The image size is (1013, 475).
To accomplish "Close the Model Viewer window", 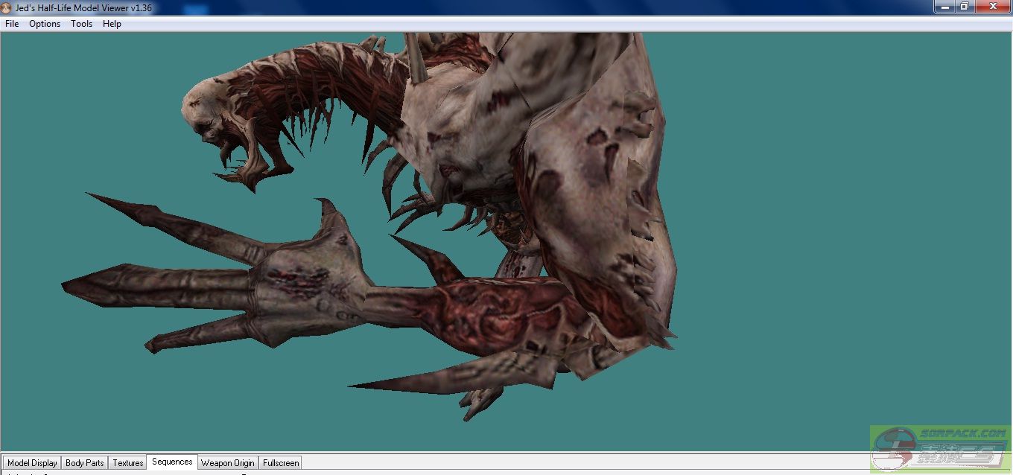I will (992, 6).
